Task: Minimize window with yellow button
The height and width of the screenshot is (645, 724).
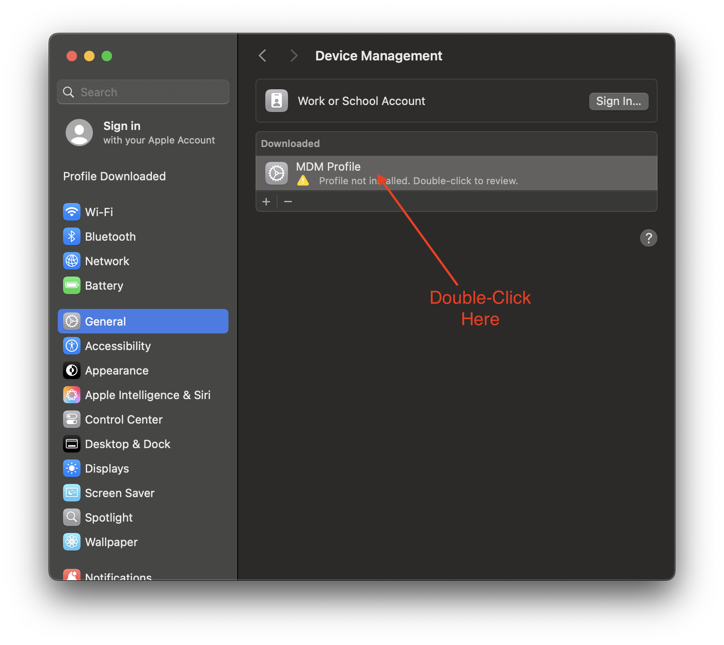Action: (89, 56)
